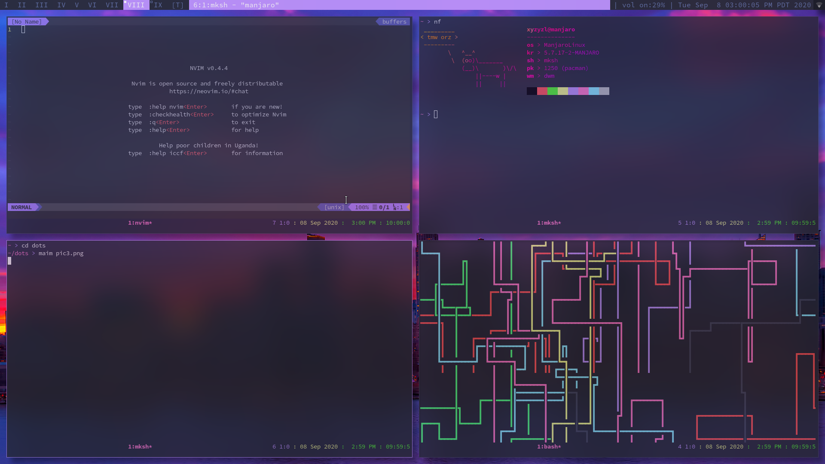Click the 1:bash* tmux window label
The width and height of the screenshot is (825, 464).
click(549, 446)
